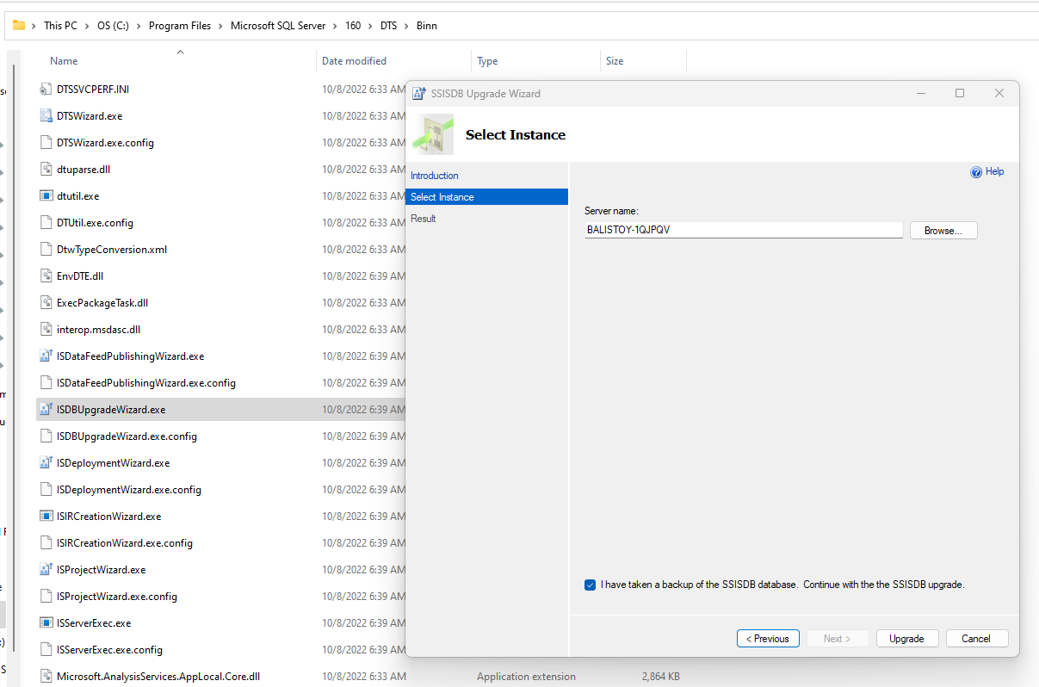Click the ISDeploymentWizard.exe.config file icon
Image resolution: width=1039 pixels, height=687 pixels.
46,489
